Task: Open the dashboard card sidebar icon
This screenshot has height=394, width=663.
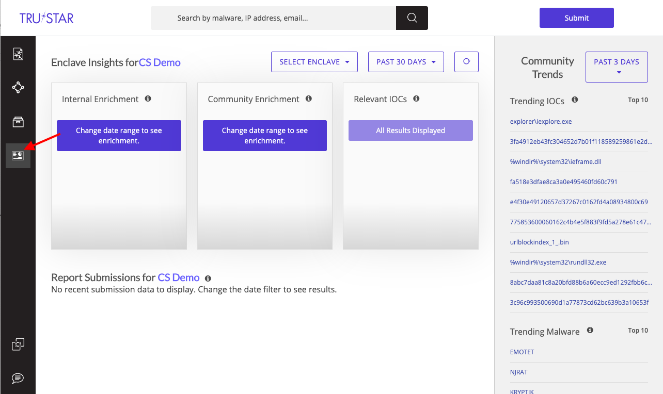Action: [18, 156]
